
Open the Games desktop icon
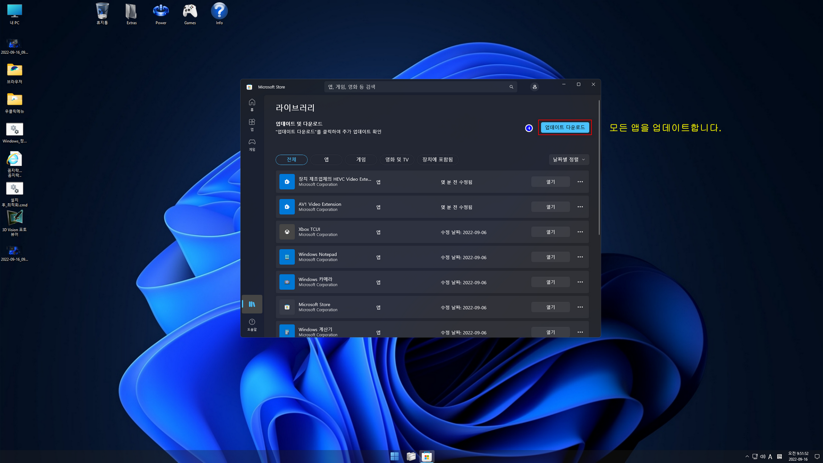[190, 14]
